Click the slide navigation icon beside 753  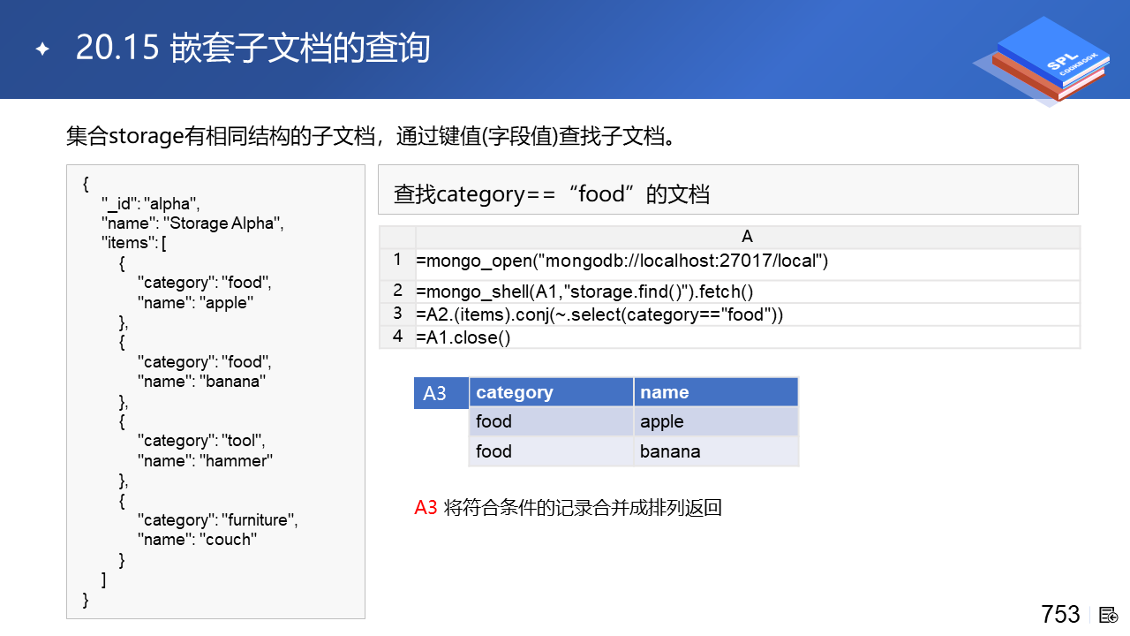(x=1109, y=614)
